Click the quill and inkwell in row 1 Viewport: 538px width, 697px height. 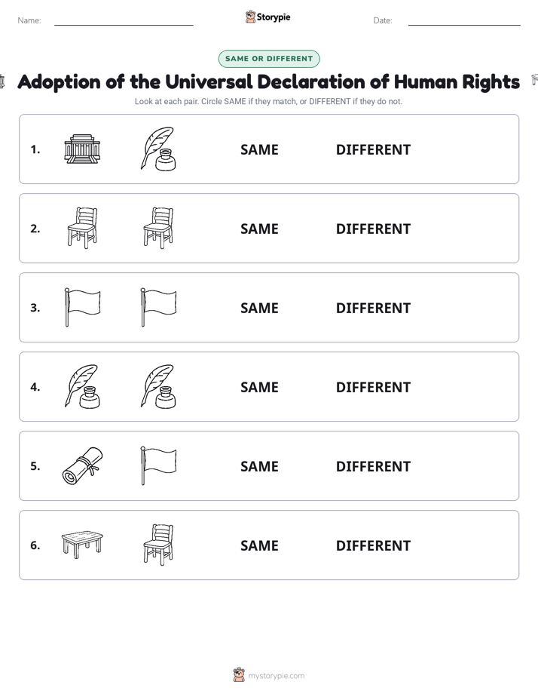(x=158, y=149)
